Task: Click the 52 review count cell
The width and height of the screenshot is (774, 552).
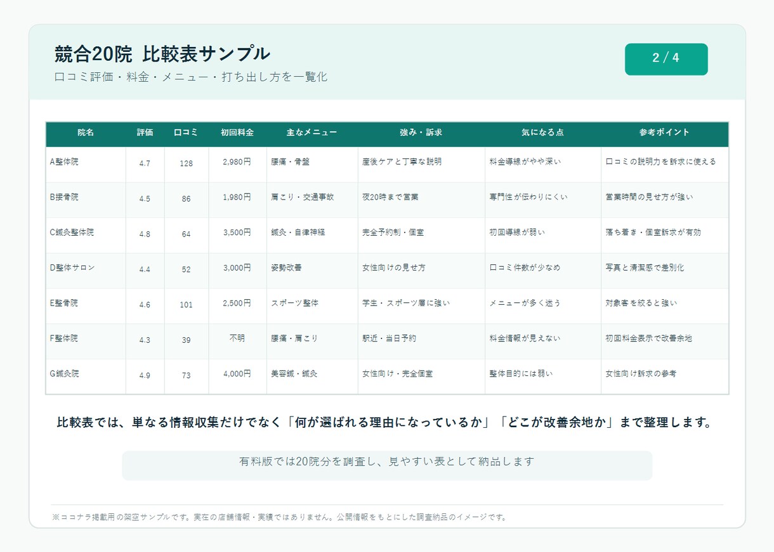Action: [x=186, y=269]
